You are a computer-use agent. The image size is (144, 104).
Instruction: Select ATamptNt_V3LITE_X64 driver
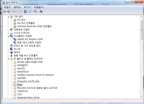click(x=28, y=82)
